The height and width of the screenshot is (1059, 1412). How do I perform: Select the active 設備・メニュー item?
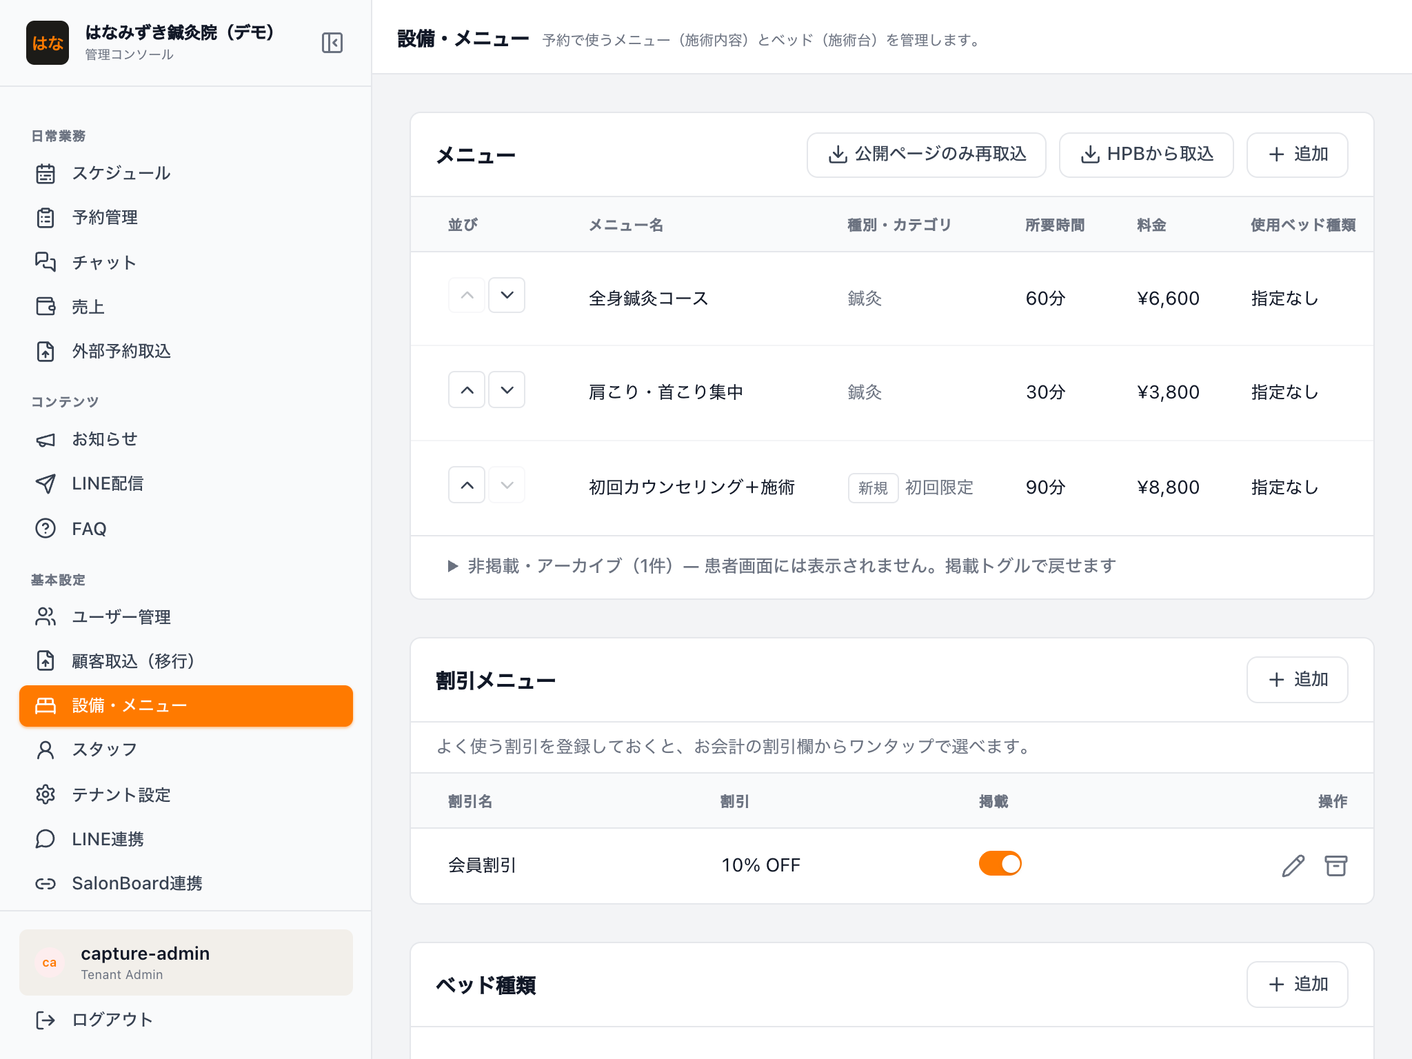tap(186, 706)
